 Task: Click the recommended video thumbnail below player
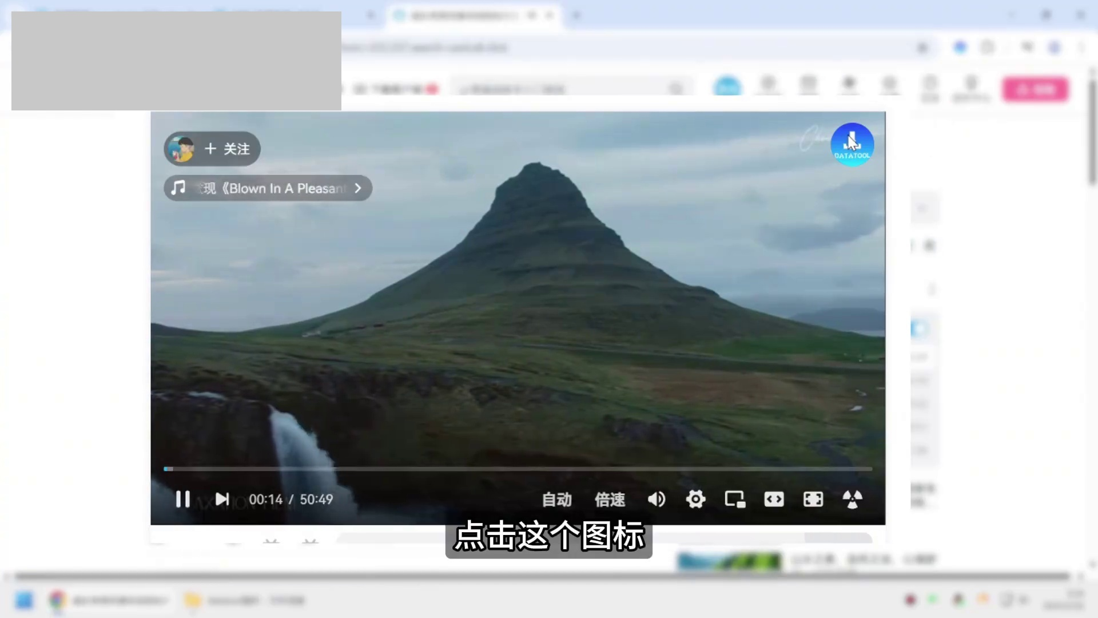(x=729, y=561)
